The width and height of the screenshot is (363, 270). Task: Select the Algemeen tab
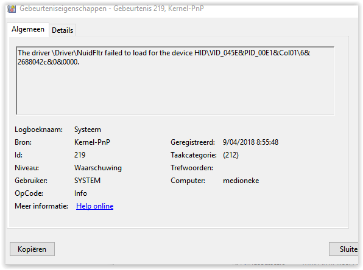pos(28,29)
